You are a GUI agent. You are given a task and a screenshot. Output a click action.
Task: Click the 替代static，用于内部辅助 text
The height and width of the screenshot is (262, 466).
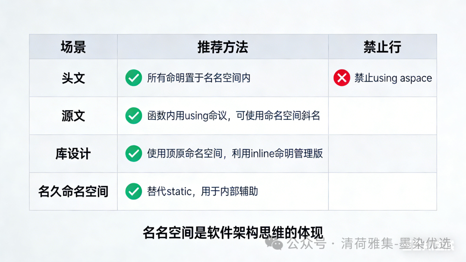coord(202,191)
